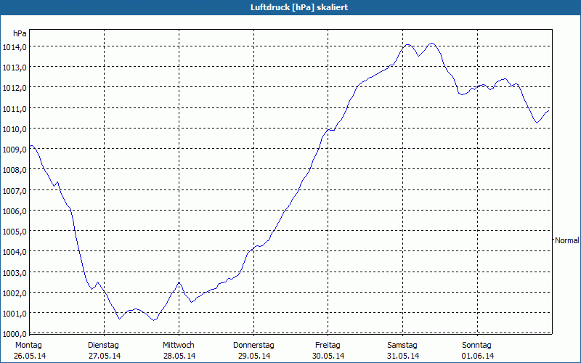
Task: Click the 'Freitag' day label
Action: click(328, 346)
